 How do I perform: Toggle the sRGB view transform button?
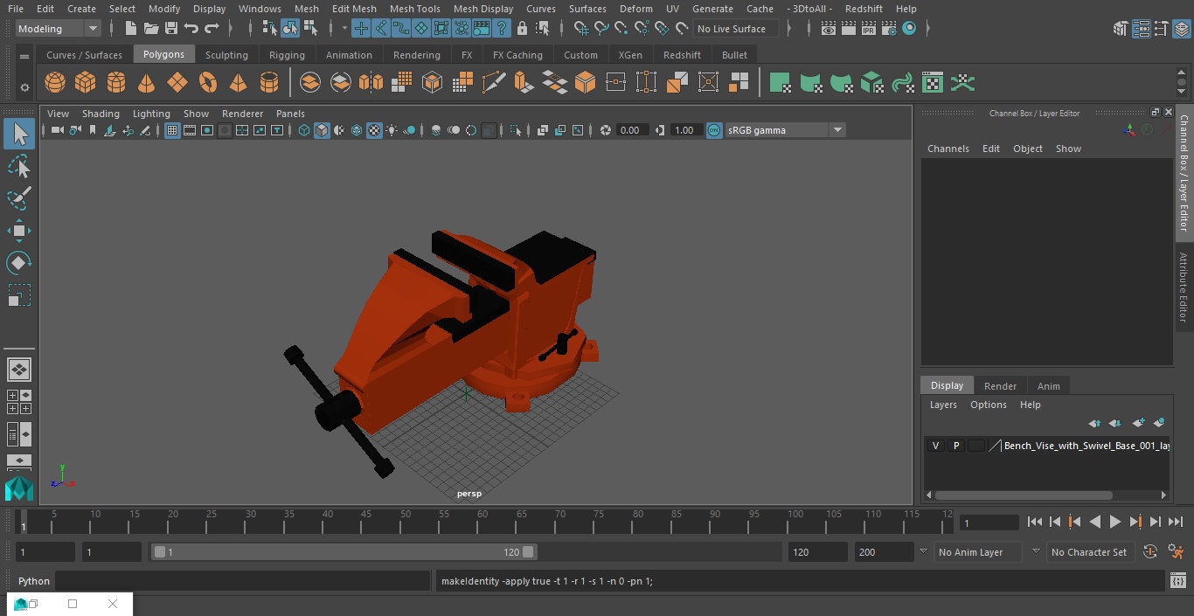[714, 130]
